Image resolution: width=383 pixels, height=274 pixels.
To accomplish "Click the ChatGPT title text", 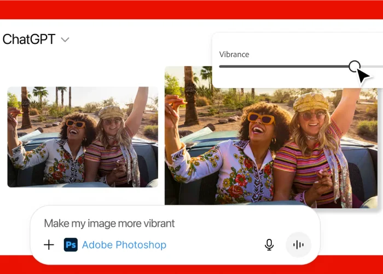I will pos(28,39).
